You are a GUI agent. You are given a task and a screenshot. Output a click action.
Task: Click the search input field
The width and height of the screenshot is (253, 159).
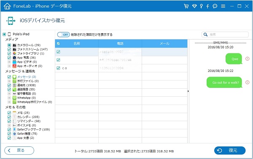tap(225, 34)
